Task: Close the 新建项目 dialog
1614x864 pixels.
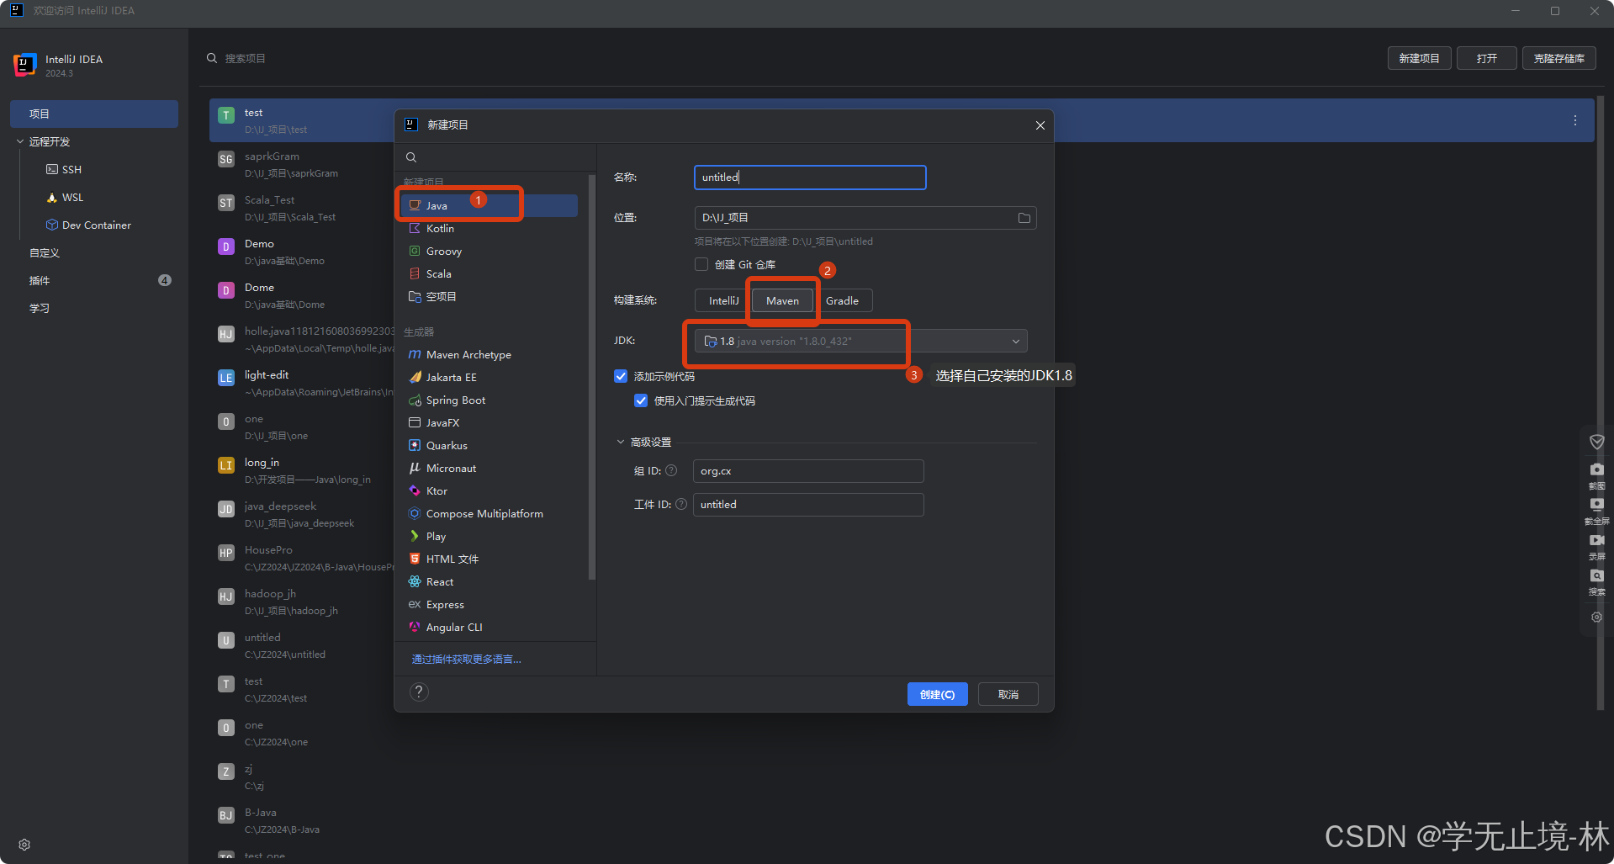Action: click(x=1040, y=125)
